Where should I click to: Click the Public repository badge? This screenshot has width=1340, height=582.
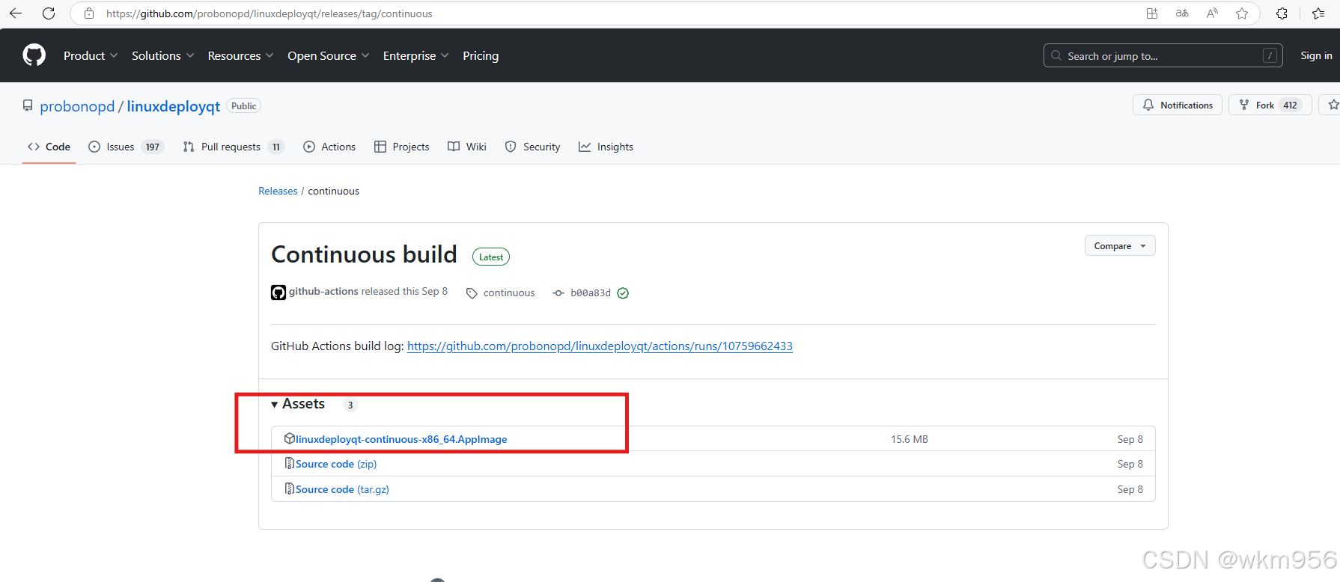point(244,105)
